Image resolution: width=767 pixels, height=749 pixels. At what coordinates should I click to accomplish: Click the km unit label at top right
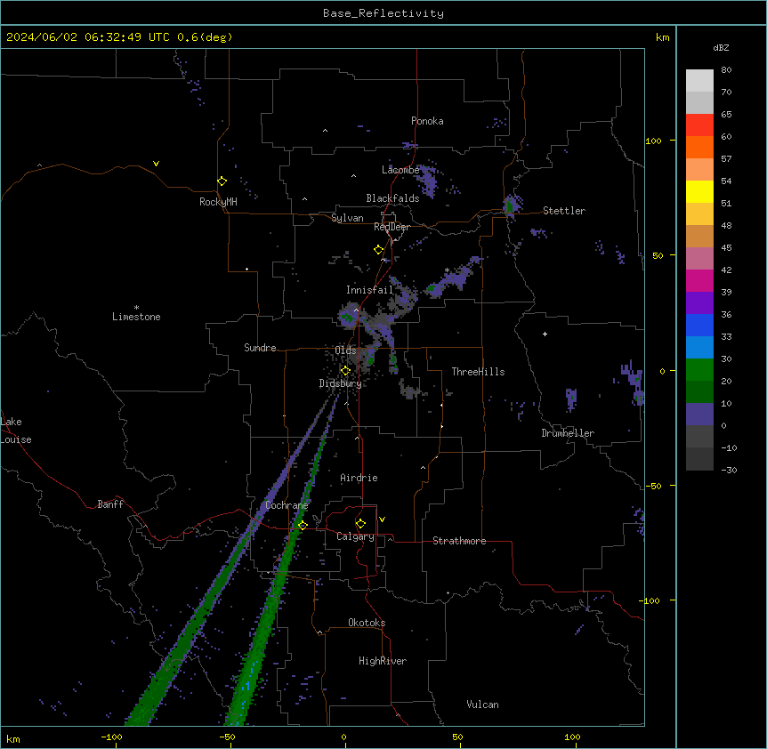click(x=662, y=37)
